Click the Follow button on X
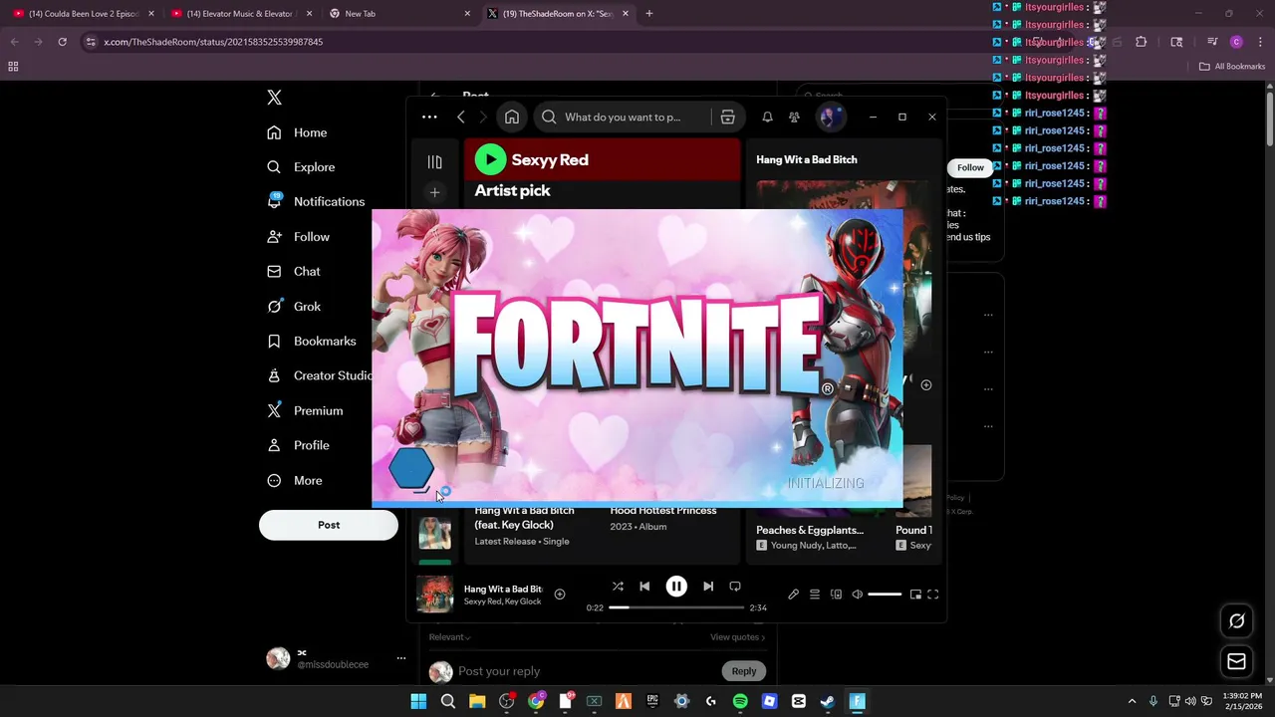Image resolution: width=1275 pixels, height=717 pixels. (970, 167)
